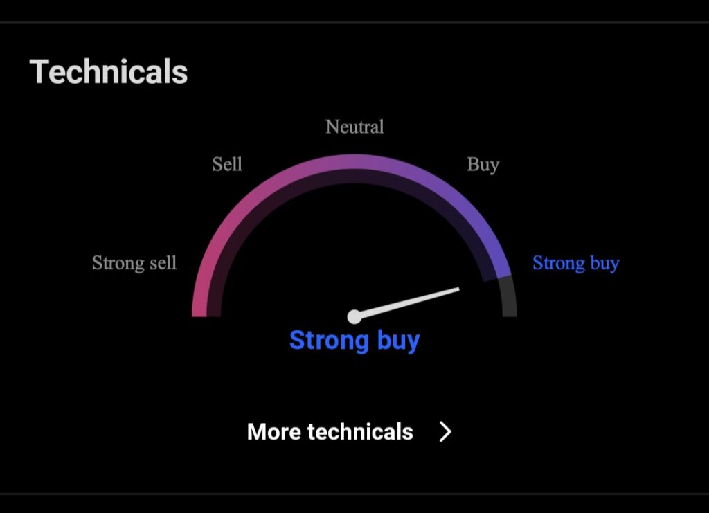Select the Neutral label above the gauge
The height and width of the screenshot is (513, 709).
tap(354, 127)
